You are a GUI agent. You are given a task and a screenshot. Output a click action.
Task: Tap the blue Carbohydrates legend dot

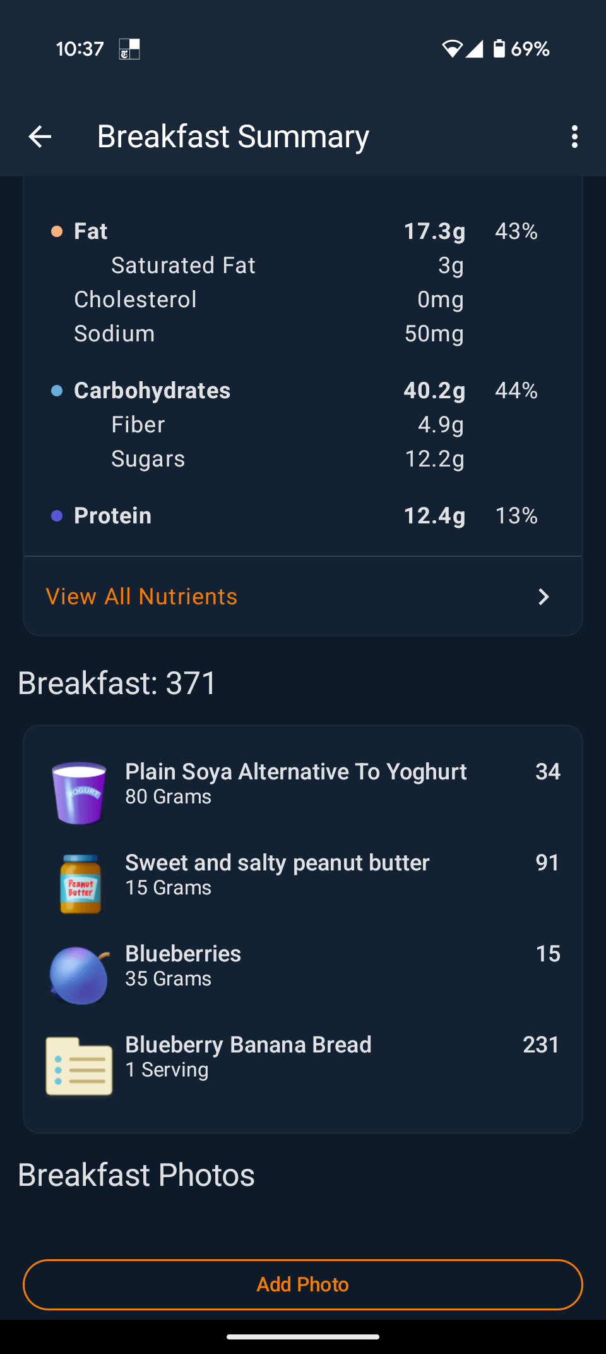click(x=57, y=391)
